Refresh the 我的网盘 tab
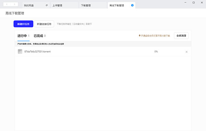 (47, 5)
